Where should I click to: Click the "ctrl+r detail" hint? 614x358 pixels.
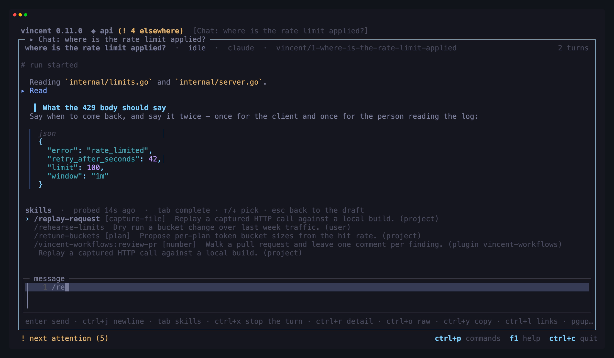(344, 321)
